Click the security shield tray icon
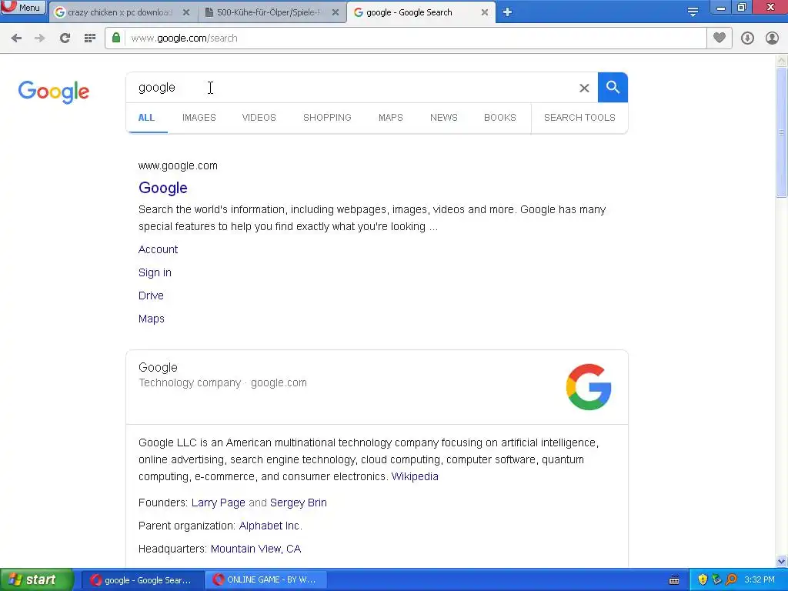The width and height of the screenshot is (788, 591). coord(703,580)
